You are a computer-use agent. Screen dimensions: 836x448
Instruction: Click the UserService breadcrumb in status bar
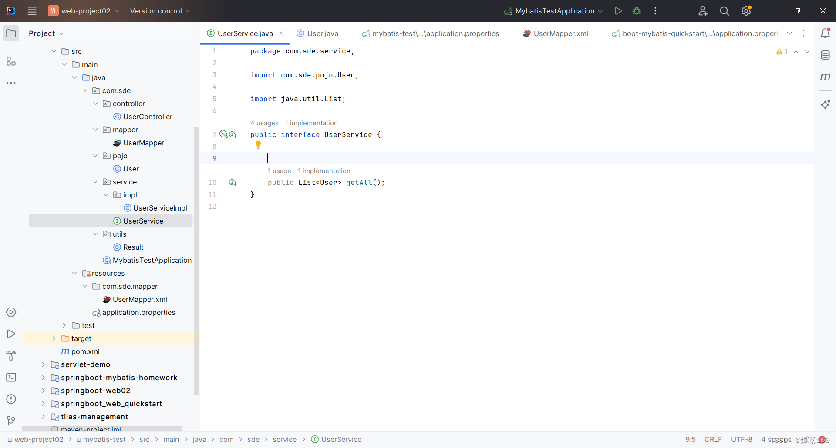[x=336, y=440]
